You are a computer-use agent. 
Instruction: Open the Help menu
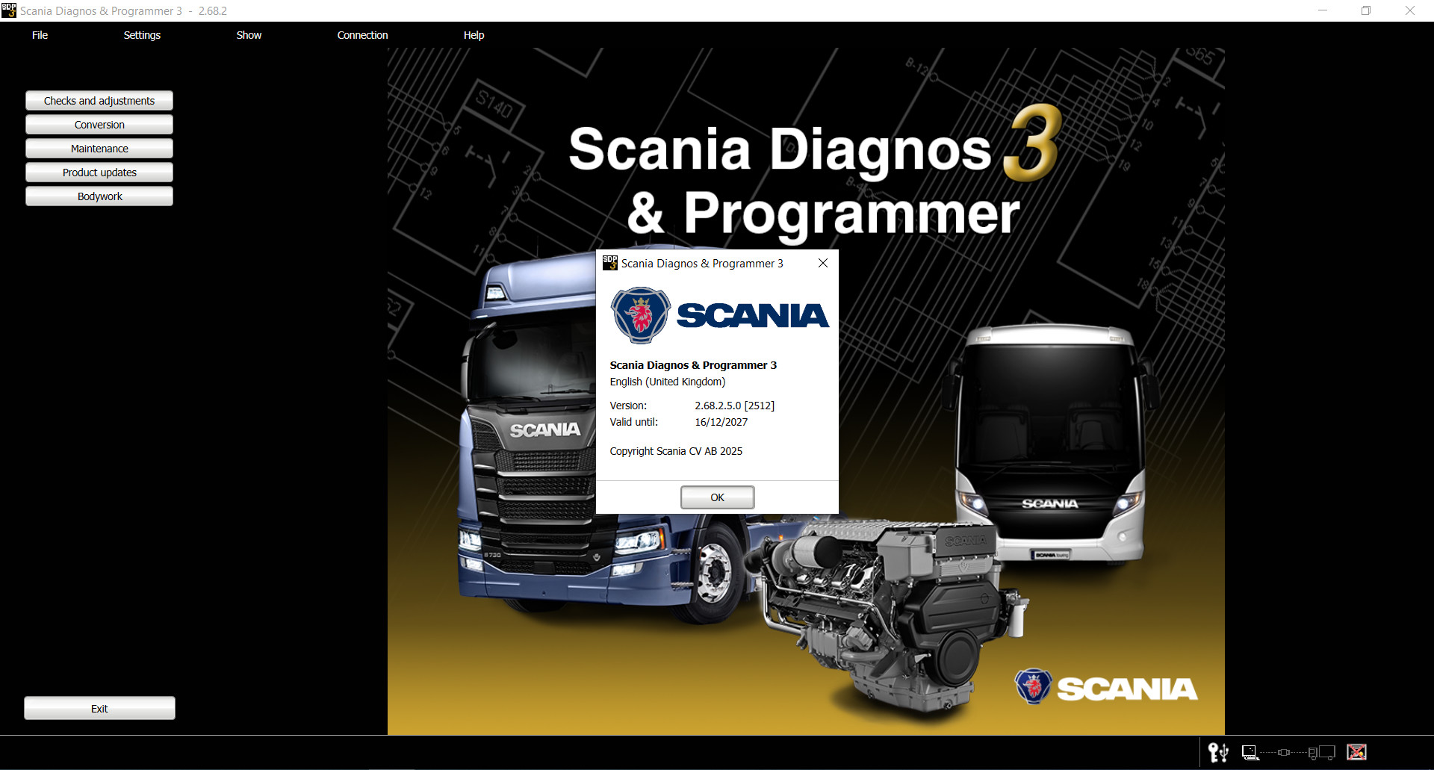click(x=473, y=34)
